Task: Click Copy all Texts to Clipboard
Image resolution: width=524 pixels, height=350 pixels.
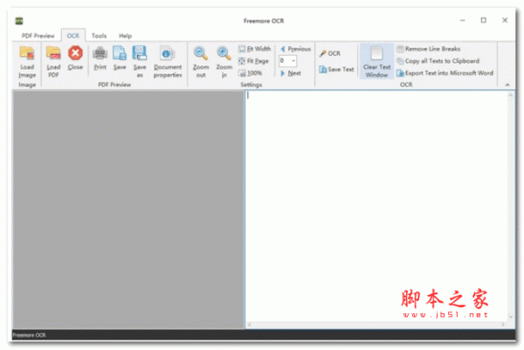Action: 438,61
